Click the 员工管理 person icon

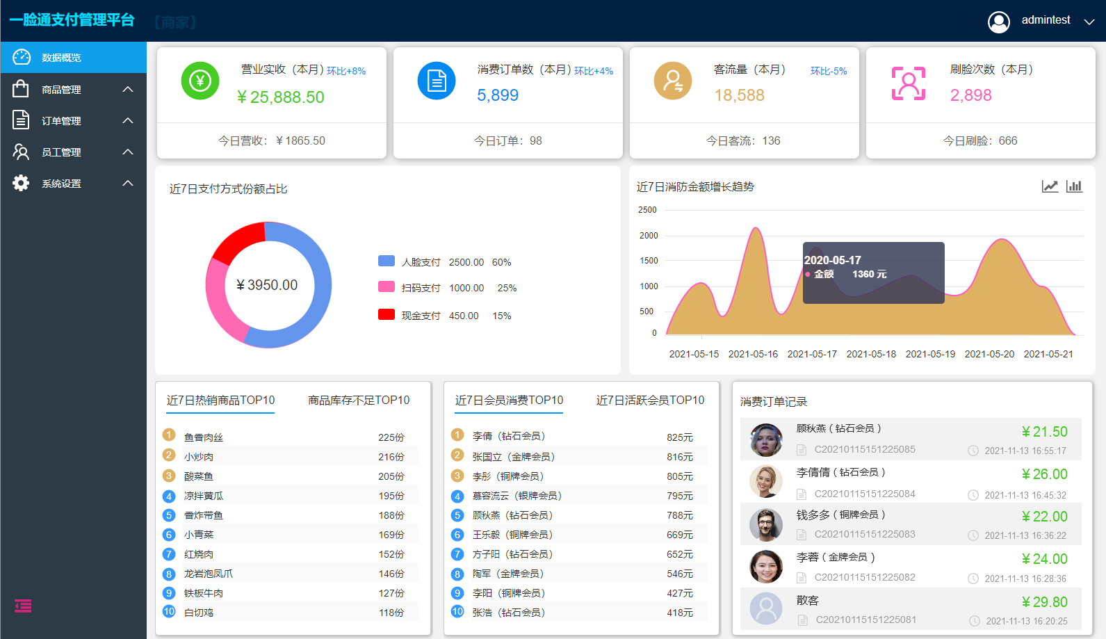pyautogui.click(x=21, y=152)
